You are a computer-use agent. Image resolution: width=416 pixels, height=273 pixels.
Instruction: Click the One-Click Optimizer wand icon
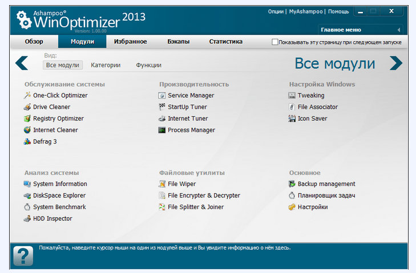(x=27, y=95)
